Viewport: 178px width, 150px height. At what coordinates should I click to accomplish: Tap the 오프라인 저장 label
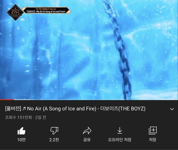pyautogui.click(x=120, y=140)
